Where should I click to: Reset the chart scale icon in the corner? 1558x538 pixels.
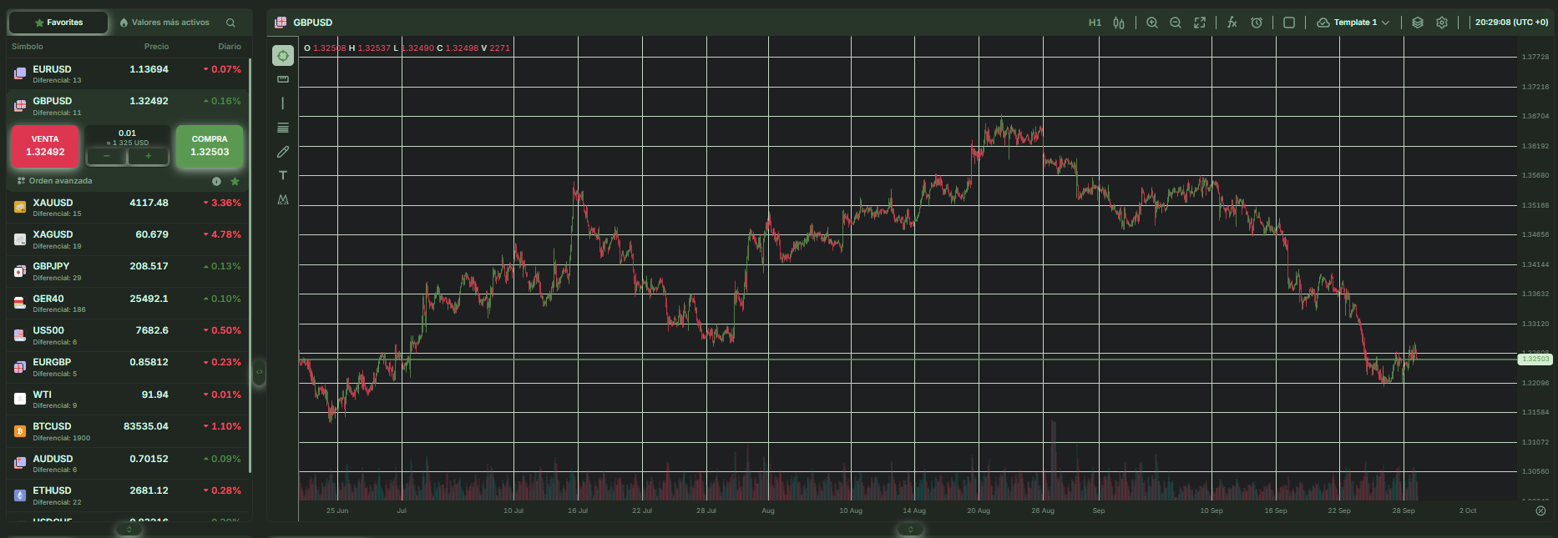1540,510
